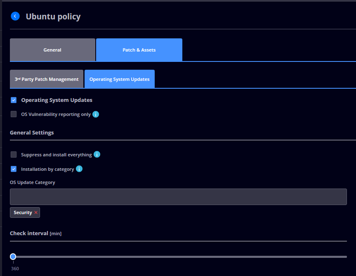Show info for Installation by category
356x276 pixels.
click(x=79, y=169)
